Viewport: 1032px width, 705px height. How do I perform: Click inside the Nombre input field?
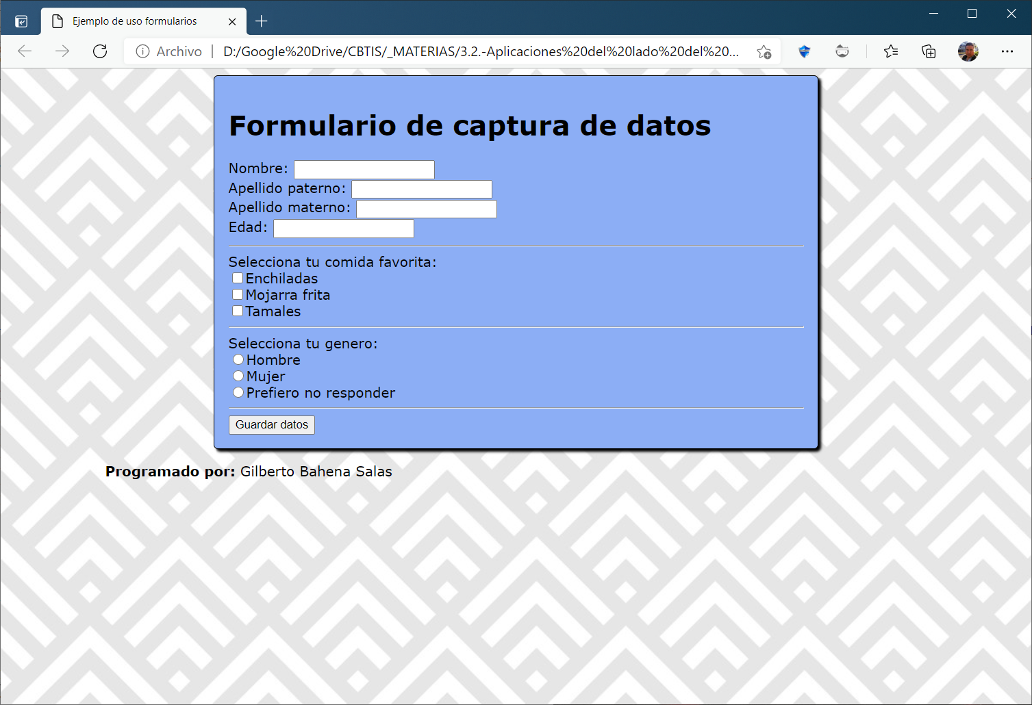pyautogui.click(x=363, y=169)
